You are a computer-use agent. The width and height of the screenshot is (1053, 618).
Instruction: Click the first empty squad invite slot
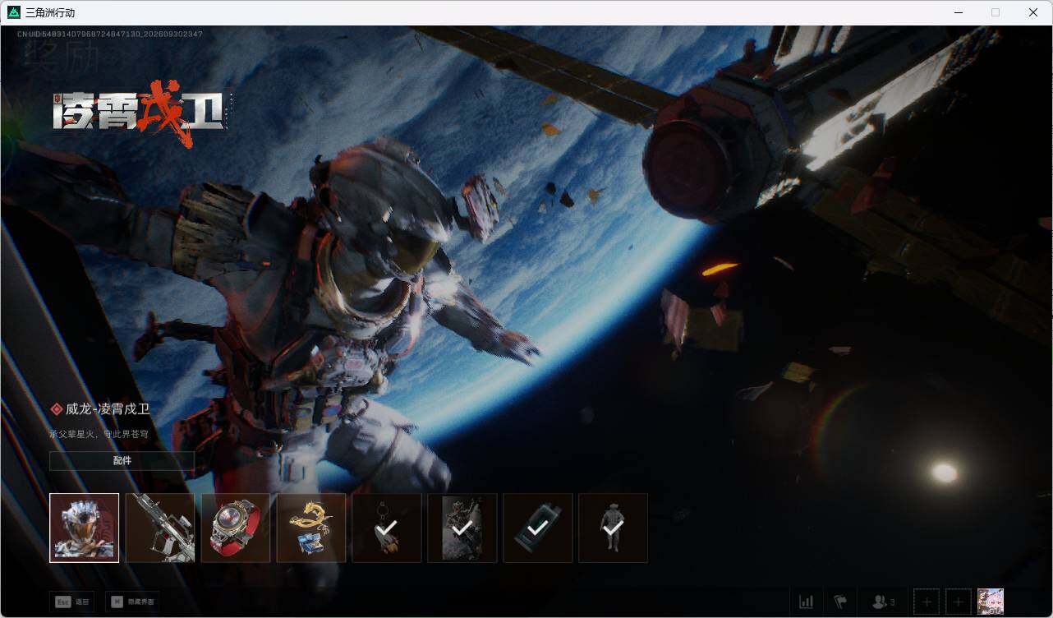click(927, 602)
